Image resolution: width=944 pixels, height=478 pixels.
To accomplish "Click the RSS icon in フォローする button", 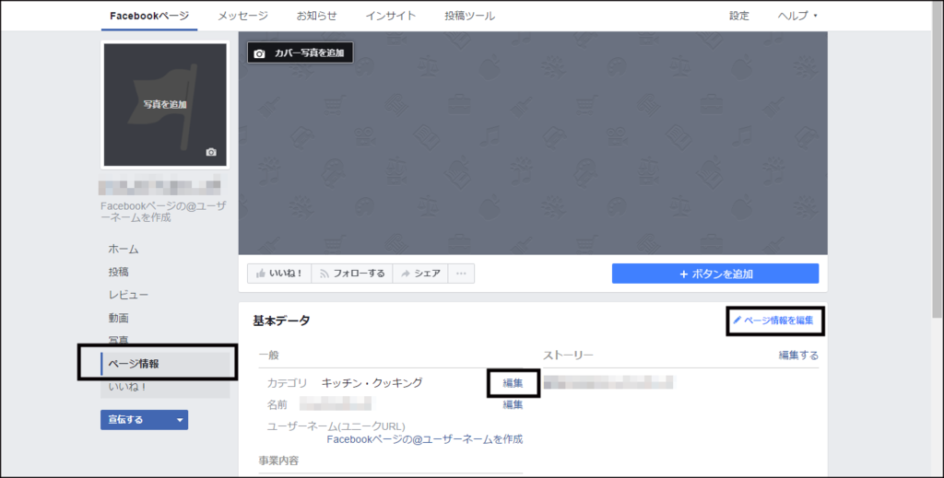I will [324, 274].
